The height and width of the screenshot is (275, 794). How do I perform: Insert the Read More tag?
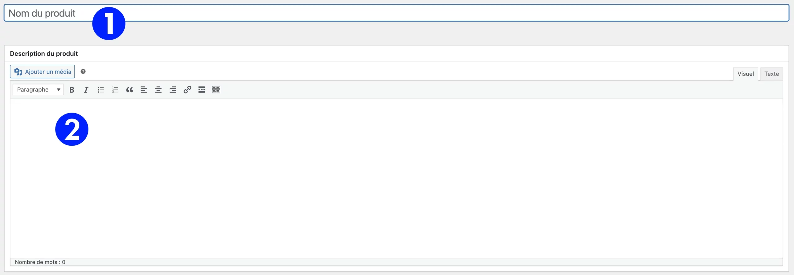(202, 90)
